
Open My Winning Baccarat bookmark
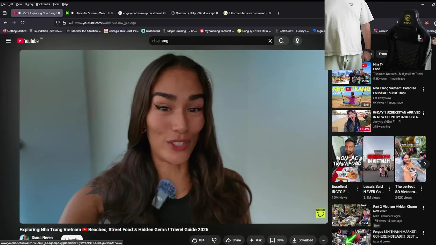217,31
